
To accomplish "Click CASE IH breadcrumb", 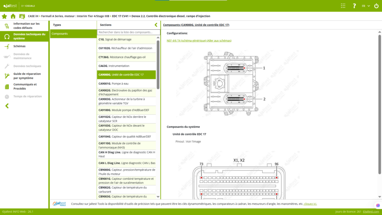I will 33,16.
